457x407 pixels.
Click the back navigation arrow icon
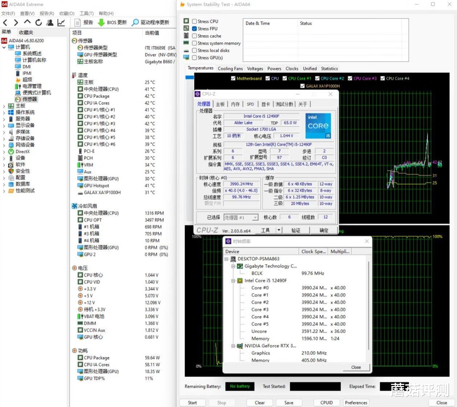pos(5,22)
